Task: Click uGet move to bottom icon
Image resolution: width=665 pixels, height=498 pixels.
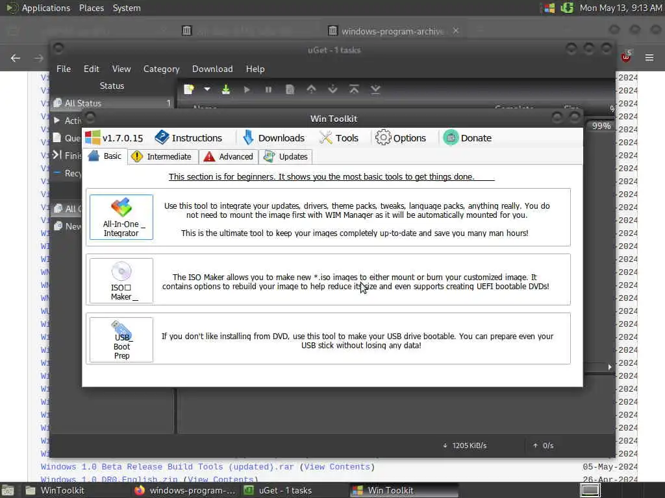Action: pyautogui.click(x=375, y=89)
